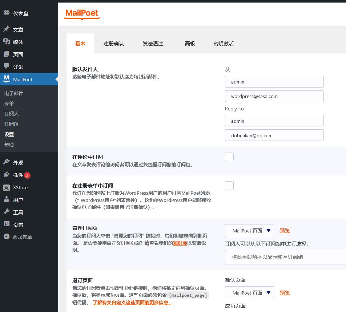The width and height of the screenshot is (346, 312).
Task: Click the XStore icon in sidebar
Action: [x=7, y=188]
